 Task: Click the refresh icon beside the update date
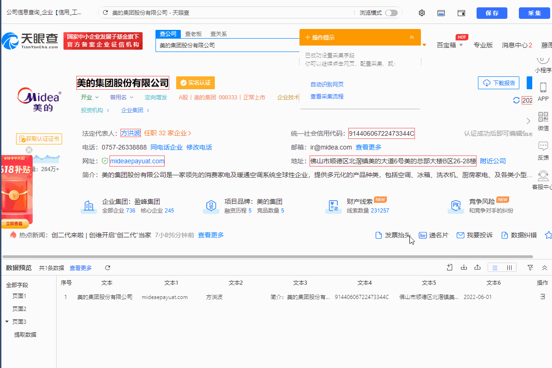(516, 100)
